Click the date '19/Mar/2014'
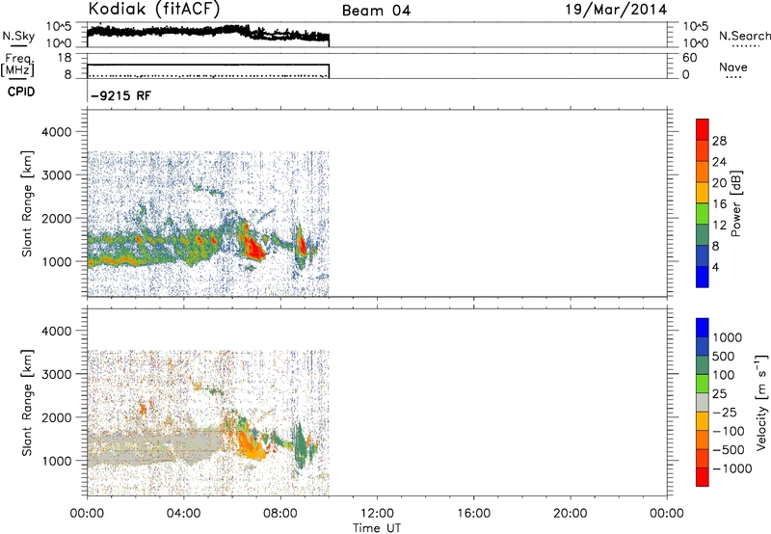Image resolution: width=771 pixels, height=534 pixels. coord(616,10)
